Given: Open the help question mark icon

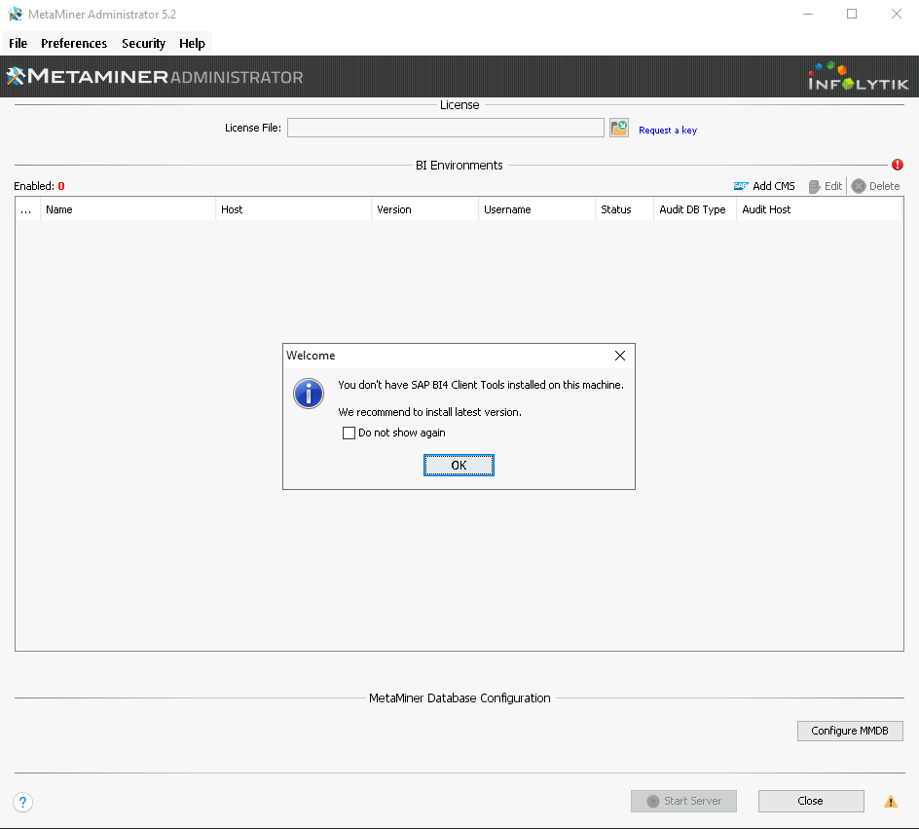Looking at the screenshot, I should [x=22, y=802].
